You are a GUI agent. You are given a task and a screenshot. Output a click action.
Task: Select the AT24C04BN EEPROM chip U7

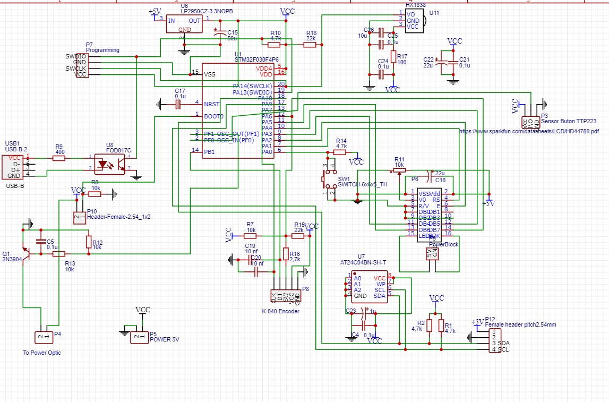tap(370, 287)
